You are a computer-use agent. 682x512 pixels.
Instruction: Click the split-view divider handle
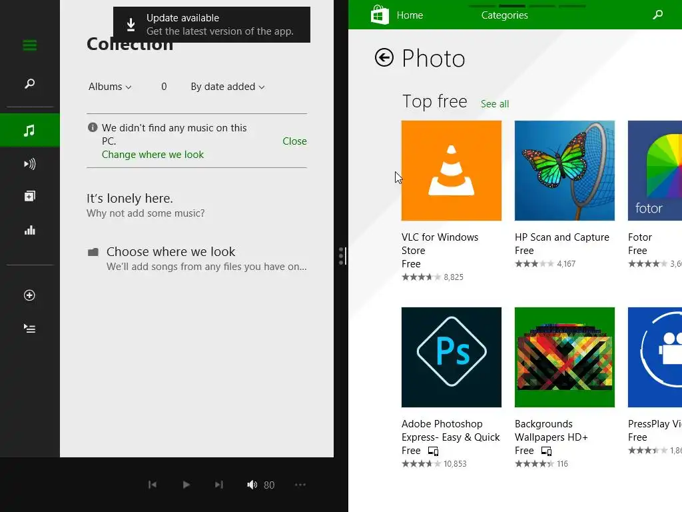(342, 256)
